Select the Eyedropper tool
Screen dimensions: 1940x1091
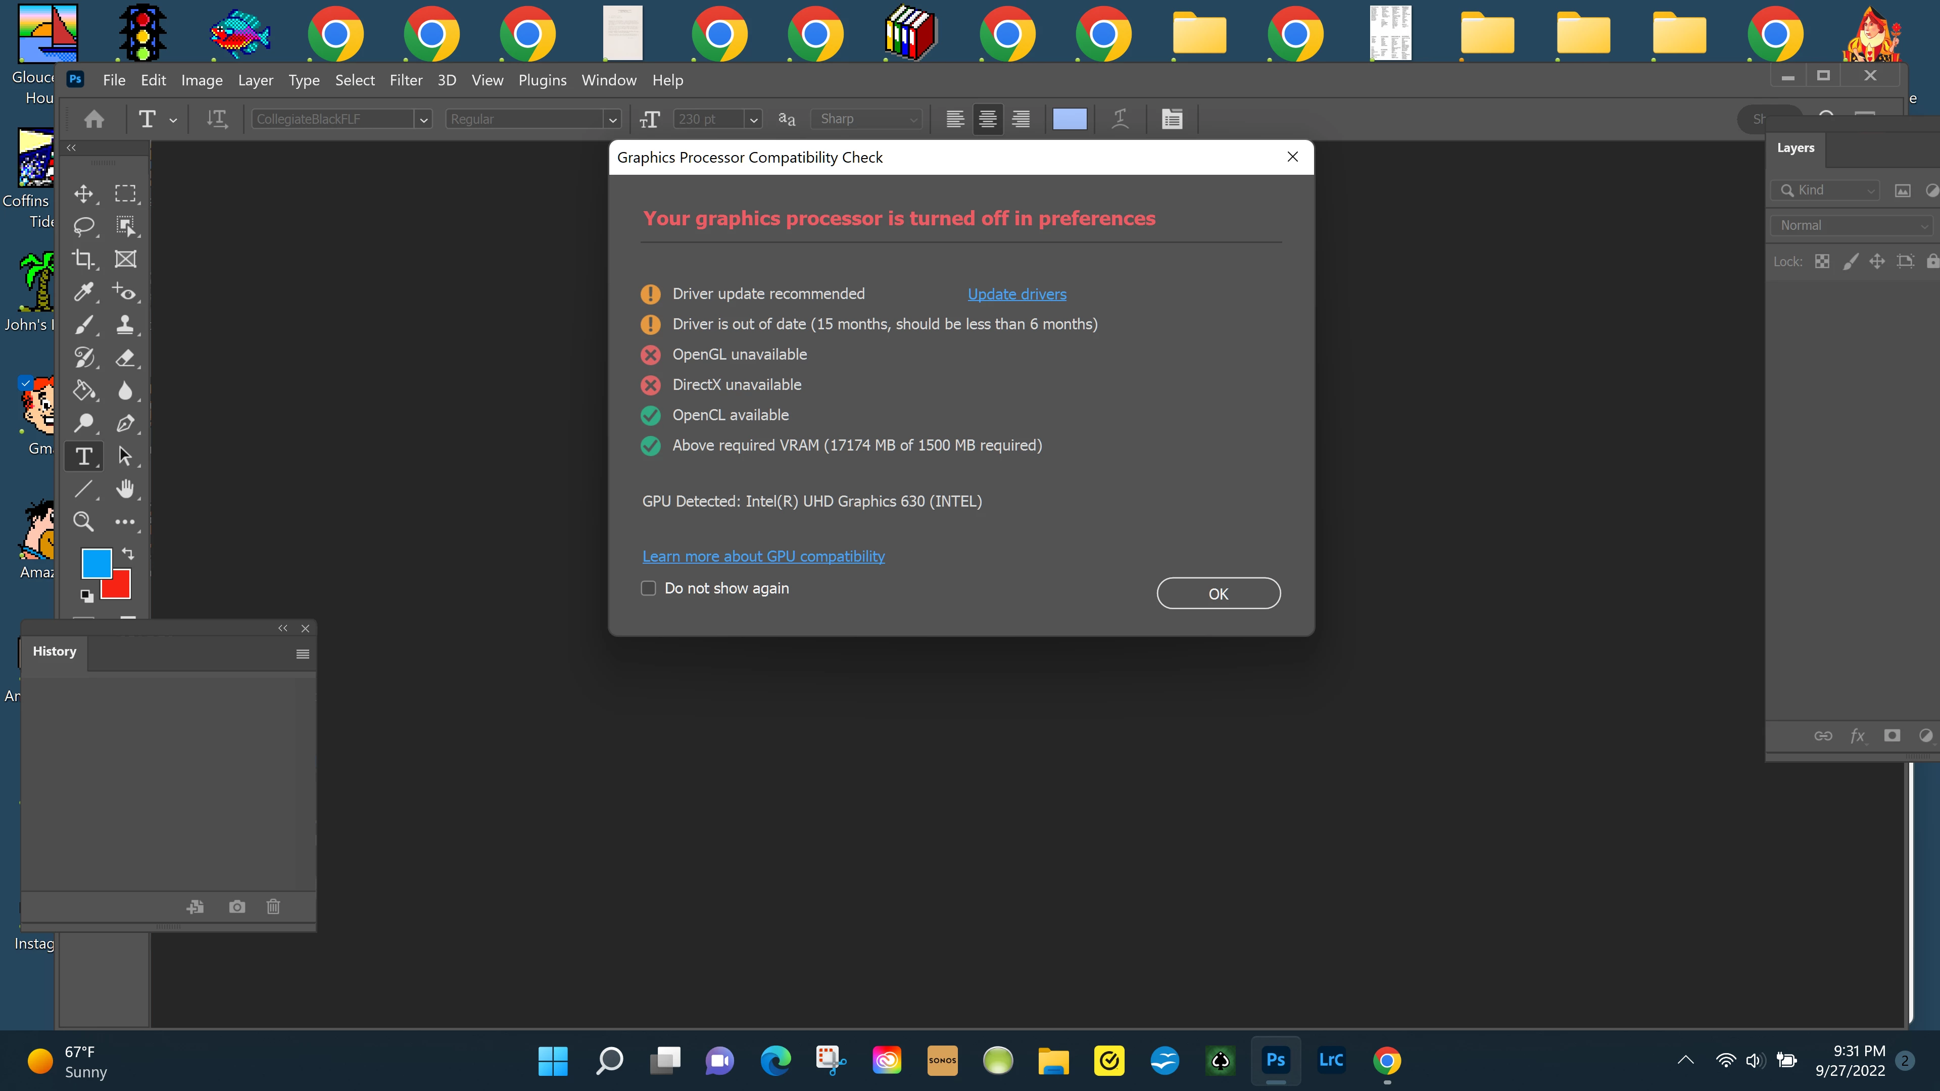[83, 291]
